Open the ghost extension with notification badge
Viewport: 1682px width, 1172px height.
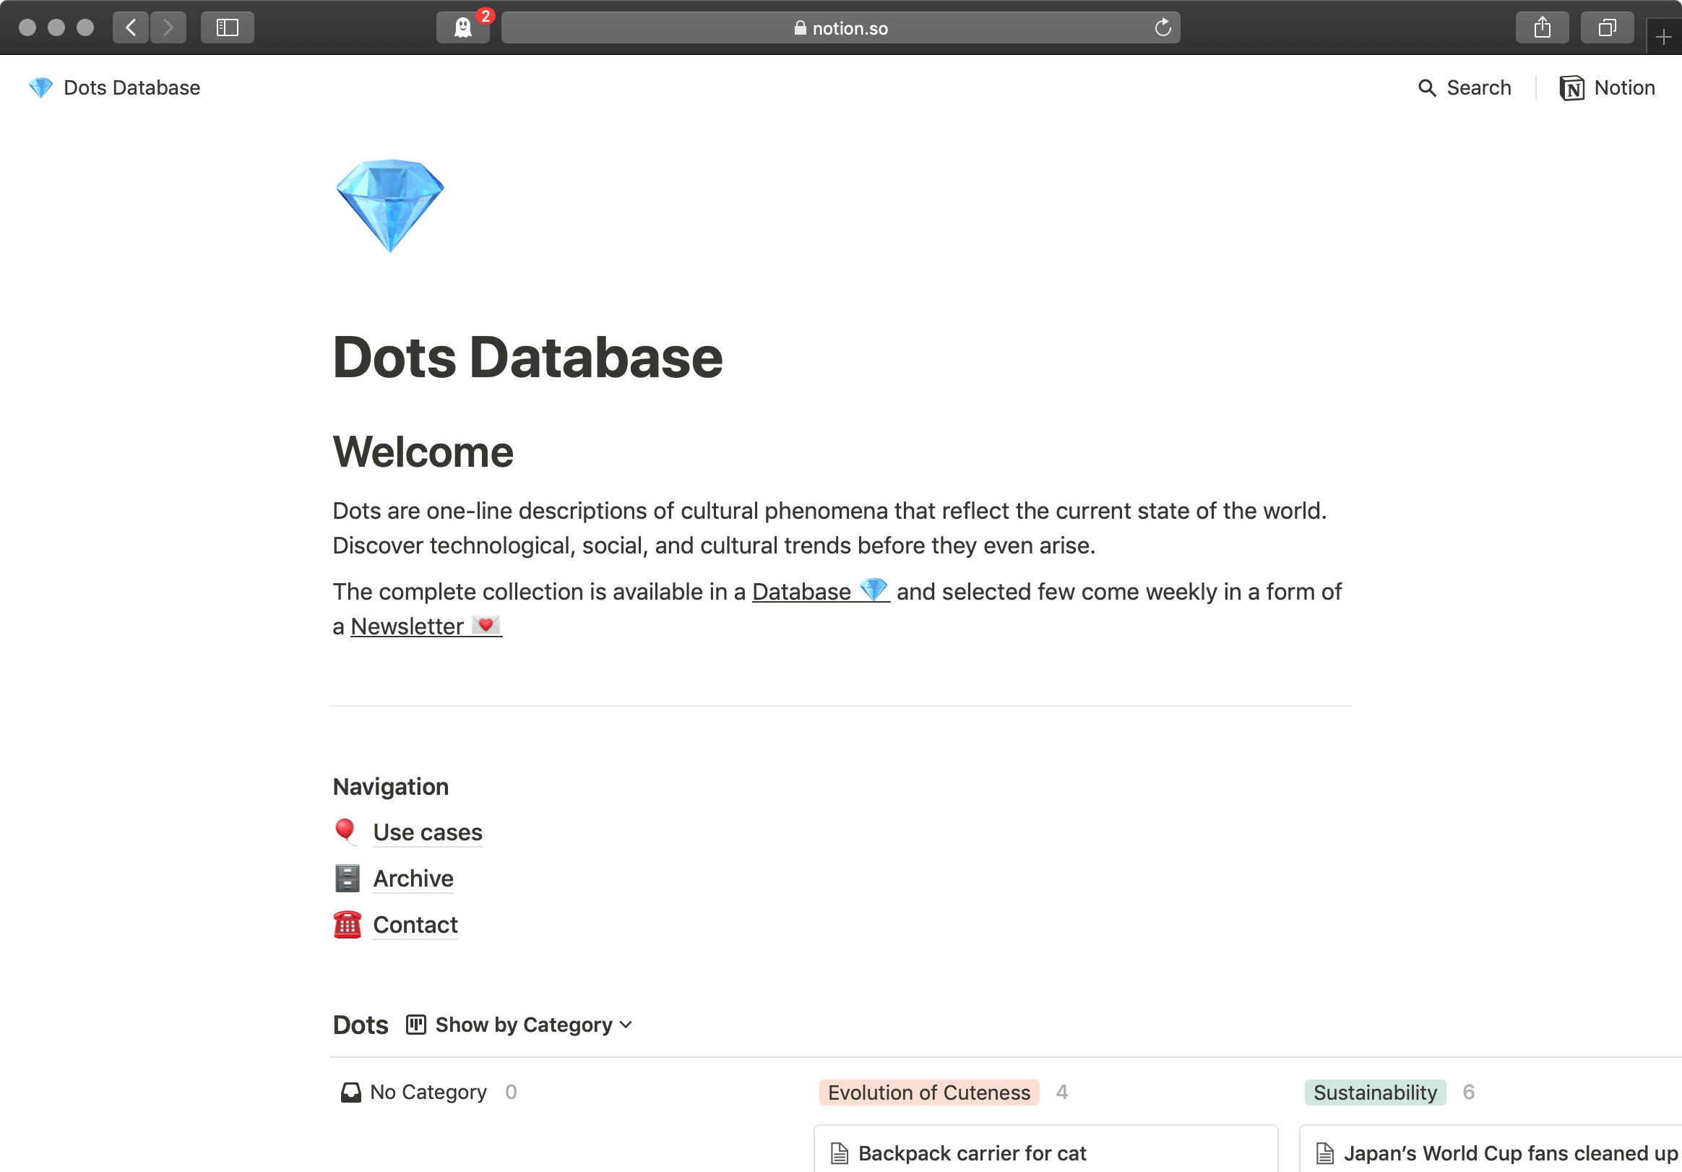[463, 28]
